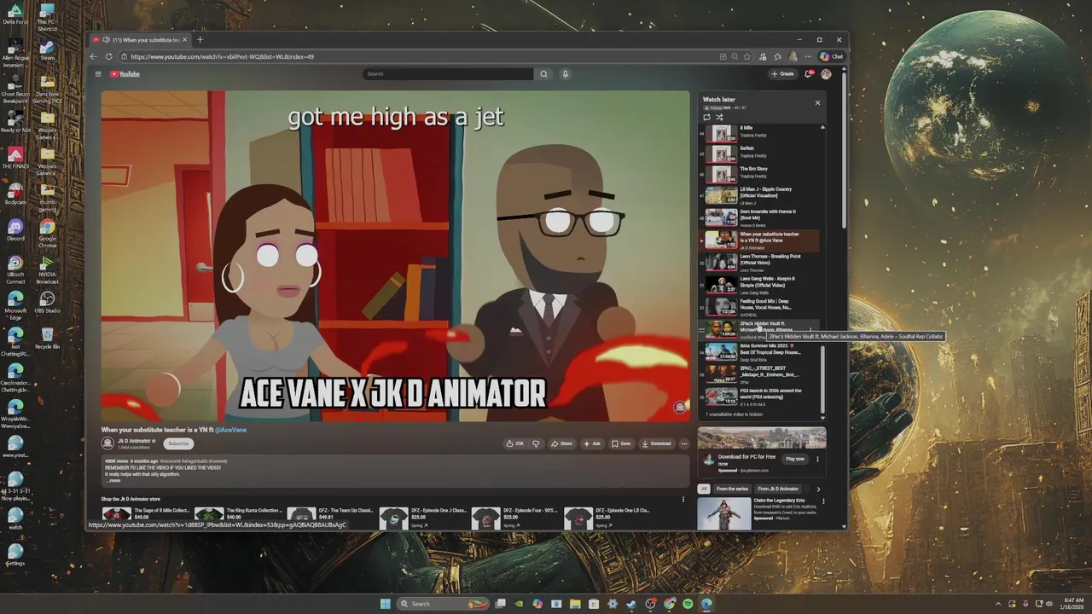The width and height of the screenshot is (1092, 614).
Task: Close the Watch later playlist panel
Action: click(817, 102)
